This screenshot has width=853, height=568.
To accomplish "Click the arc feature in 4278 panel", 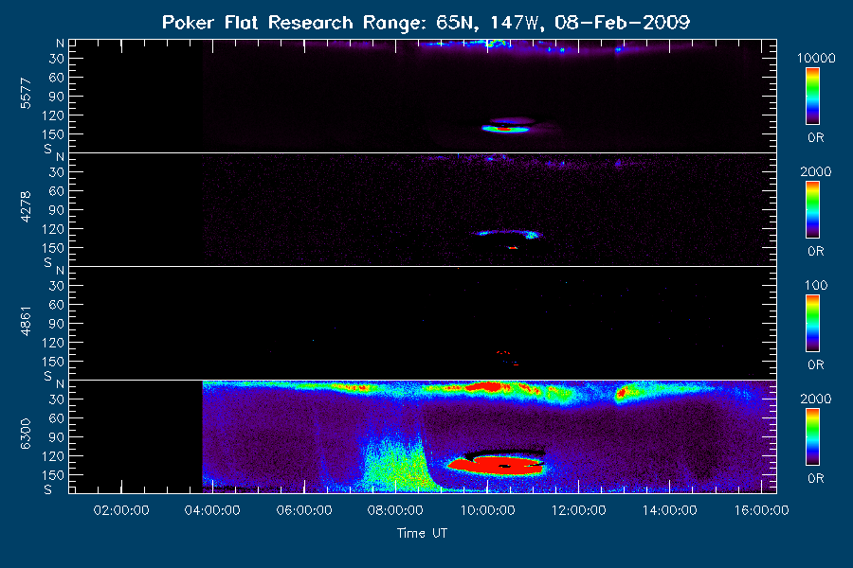I will coord(508,234).
